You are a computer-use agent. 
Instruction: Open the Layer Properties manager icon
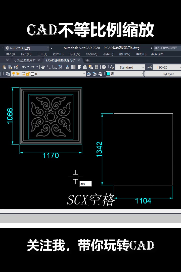click(8, 74)
